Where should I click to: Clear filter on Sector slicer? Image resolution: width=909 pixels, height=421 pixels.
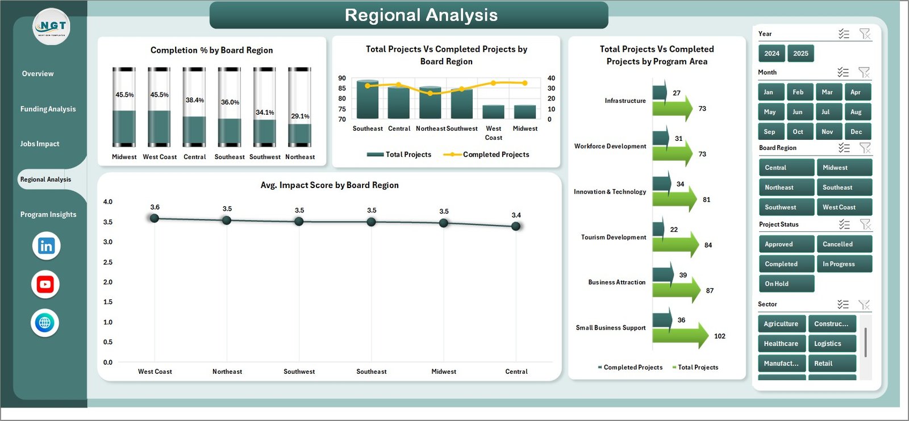(864, 305)
